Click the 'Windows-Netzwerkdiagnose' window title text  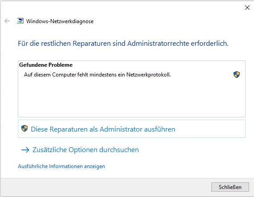[x=60, y=21]
